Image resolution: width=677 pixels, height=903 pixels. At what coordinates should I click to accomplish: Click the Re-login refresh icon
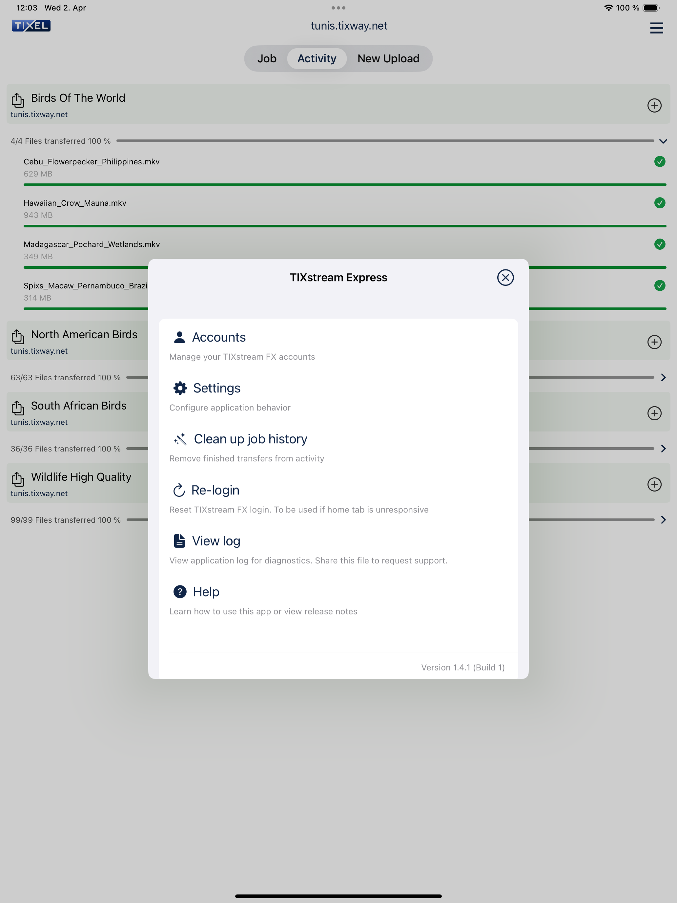179,490
